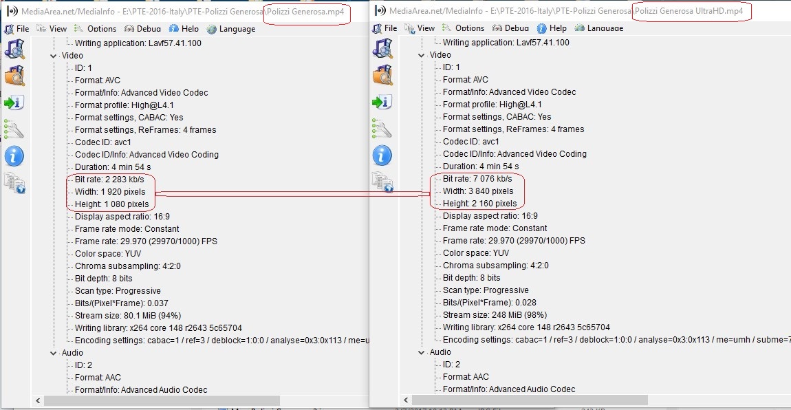
Task: Click Open File icon in left window sidebar
Action: click(14, 49)
